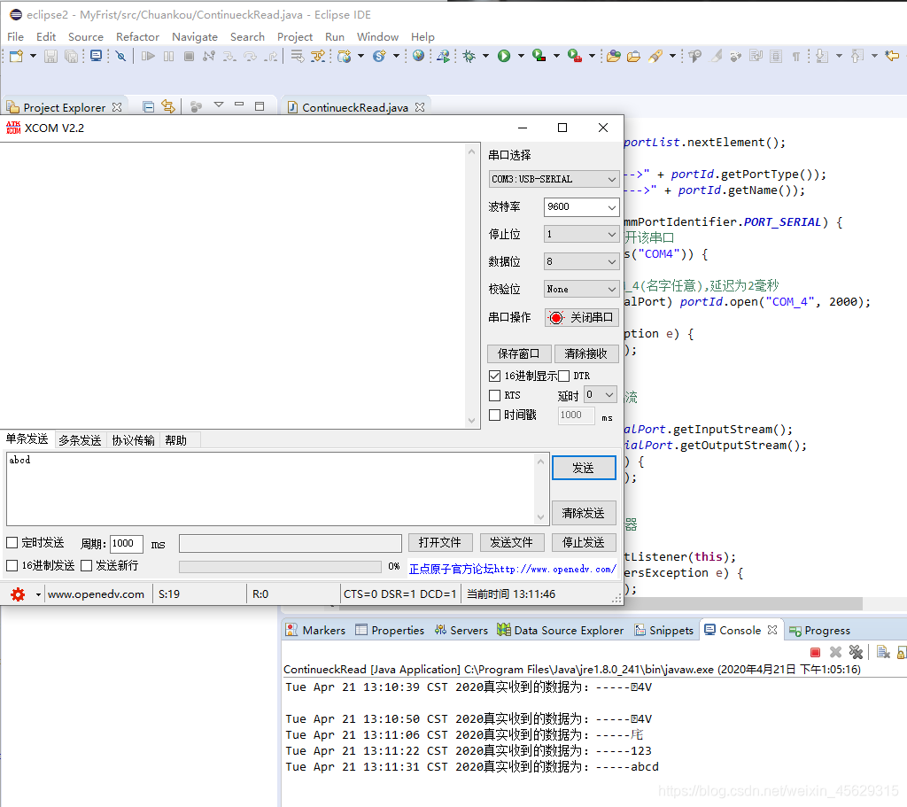This screenshot has height=807, width=907.
Task: Switch to the 协议传输 tab in XCOM
Action: tap(133, 440)
